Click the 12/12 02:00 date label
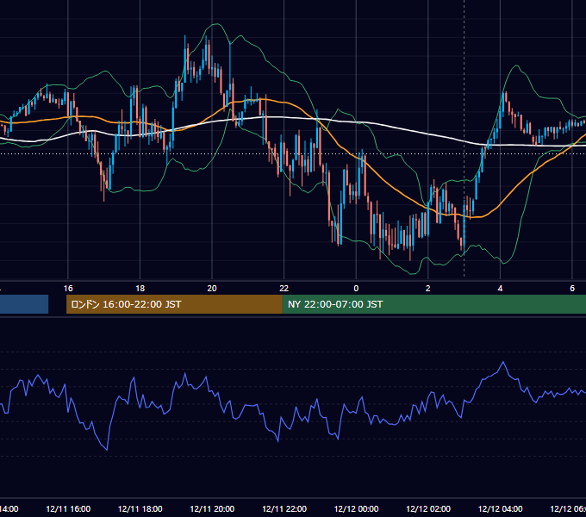586x517 pixels. pos(428,508)
